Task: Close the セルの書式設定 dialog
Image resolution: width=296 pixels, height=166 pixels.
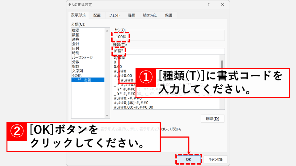Action: click(x=223, y=5)
